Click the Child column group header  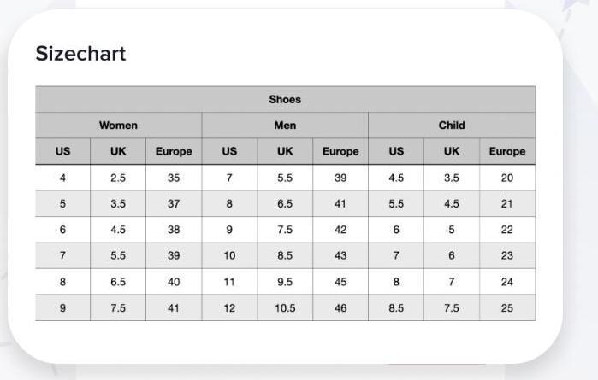452,126
